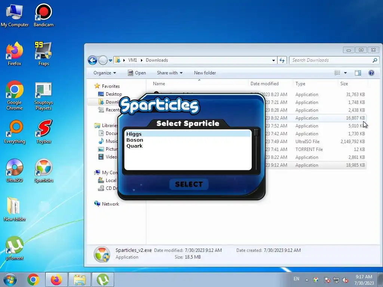The width and height of the screenshot is (383, 287).
Task: Open Sparticles desktop shortcut
Action: coord(43,170)
